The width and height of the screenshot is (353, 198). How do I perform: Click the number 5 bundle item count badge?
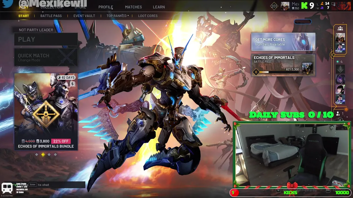73,84
